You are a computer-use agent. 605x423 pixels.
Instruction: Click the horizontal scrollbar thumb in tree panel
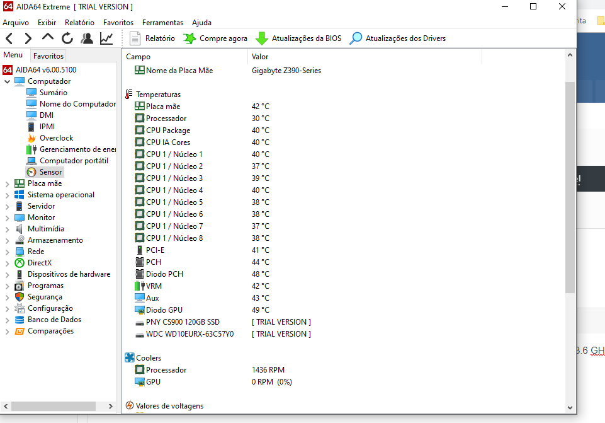(54, 406)
